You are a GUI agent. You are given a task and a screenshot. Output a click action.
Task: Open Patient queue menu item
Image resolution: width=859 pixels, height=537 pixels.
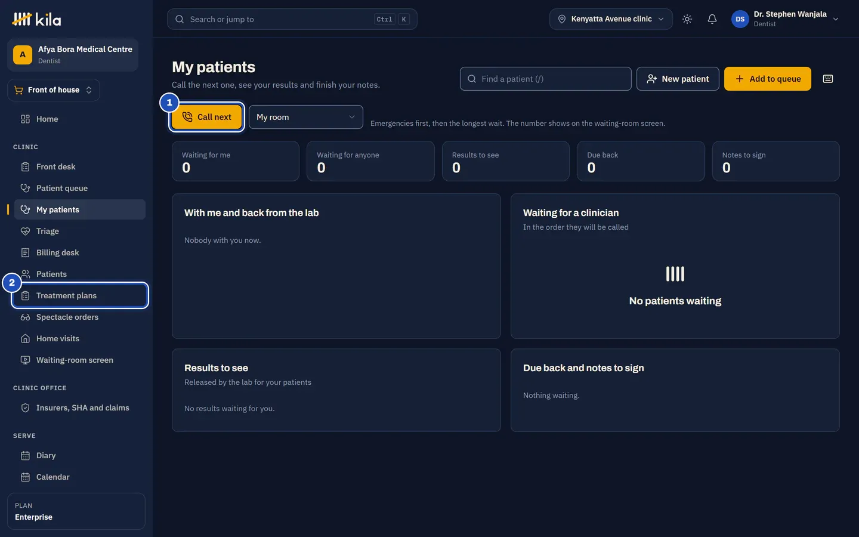[x=80, y=188]
